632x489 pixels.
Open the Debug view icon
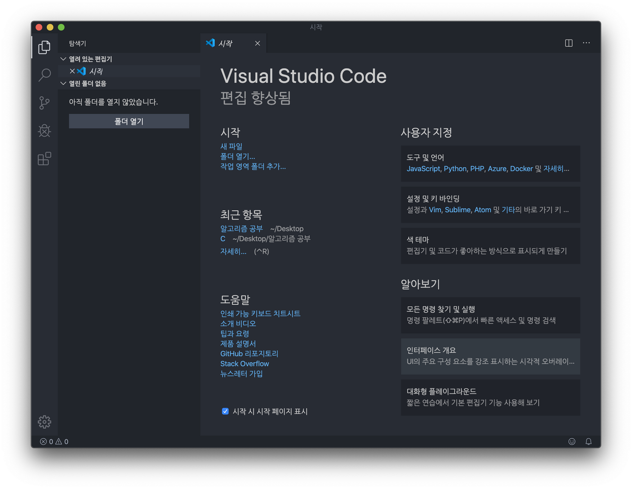[44, 131]
